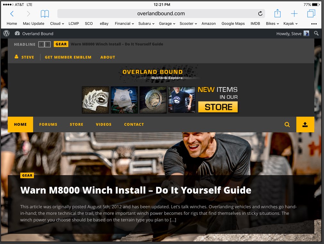Open the CONTACT navigation item
This screenshot has width=324, height=244.
(x=134, y=125)
